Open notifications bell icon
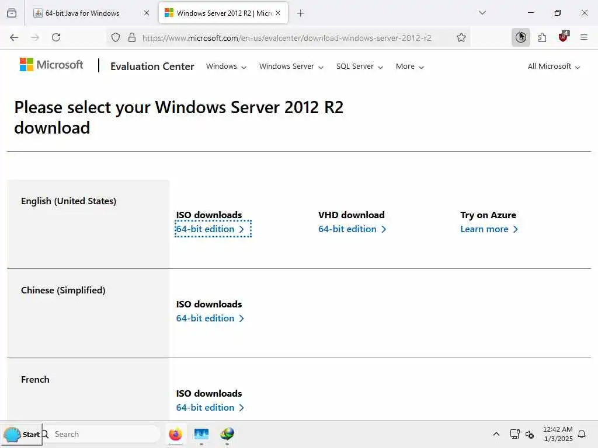598x448 pixels. coord(582,434)
